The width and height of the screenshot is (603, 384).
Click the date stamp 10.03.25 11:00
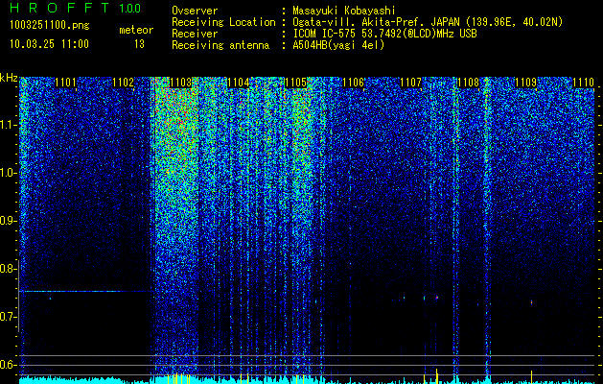(49, 44)
